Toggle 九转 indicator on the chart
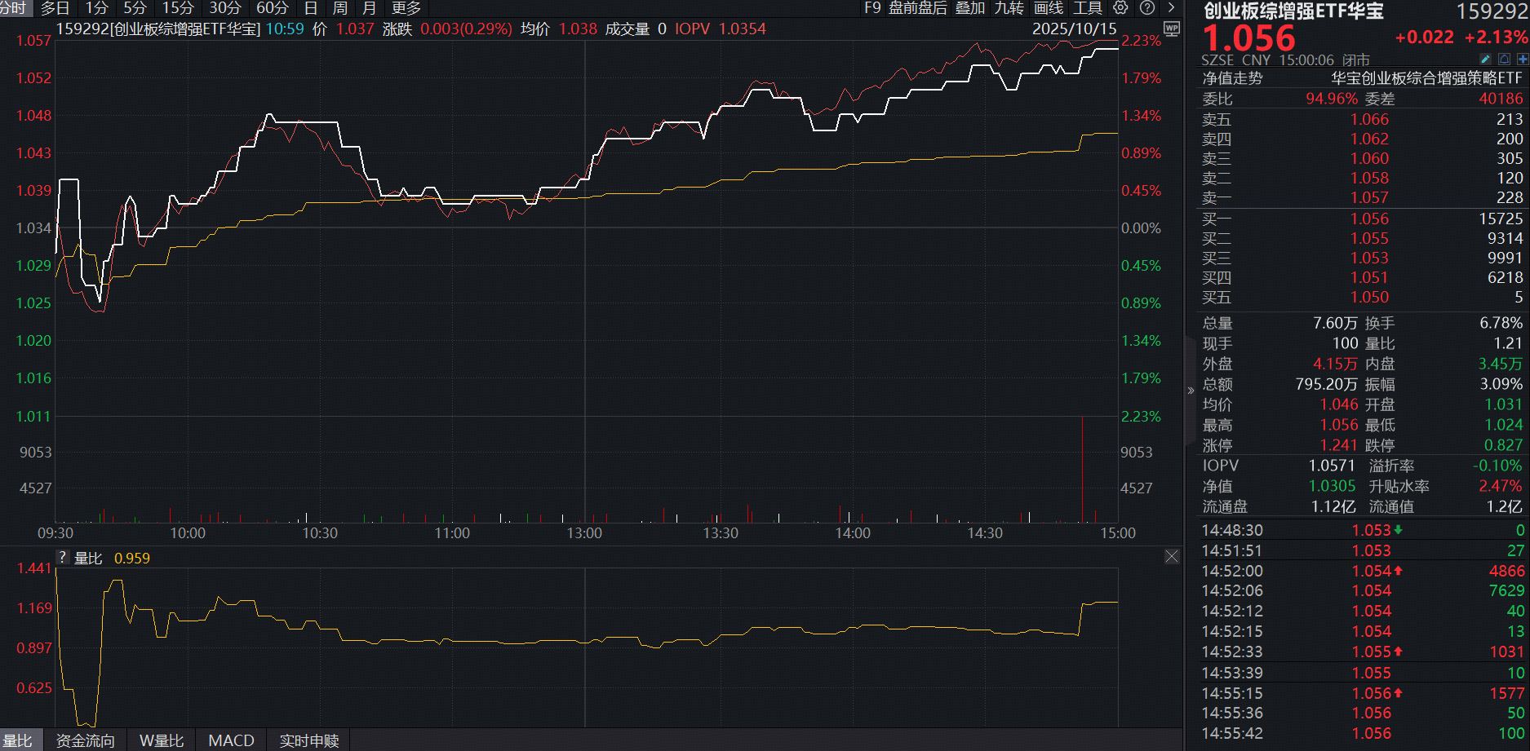1530x751 pixels. pyautogui.click(x=1009, y=8)
